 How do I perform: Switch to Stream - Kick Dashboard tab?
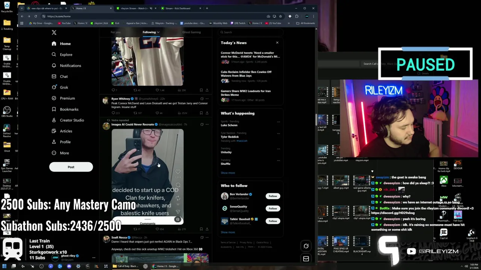(180, 8)
